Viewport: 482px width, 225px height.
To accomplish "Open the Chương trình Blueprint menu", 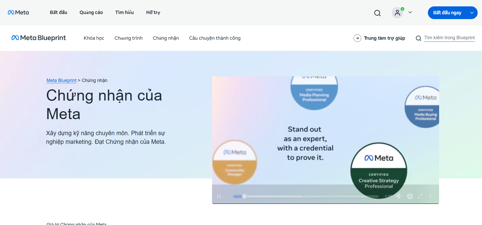I will tap(128, 38).
